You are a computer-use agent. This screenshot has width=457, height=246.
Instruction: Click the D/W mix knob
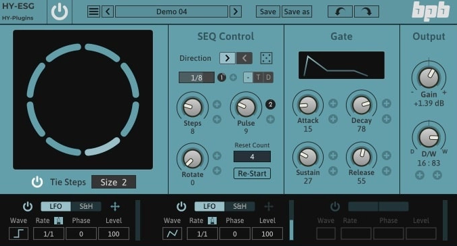429,138
